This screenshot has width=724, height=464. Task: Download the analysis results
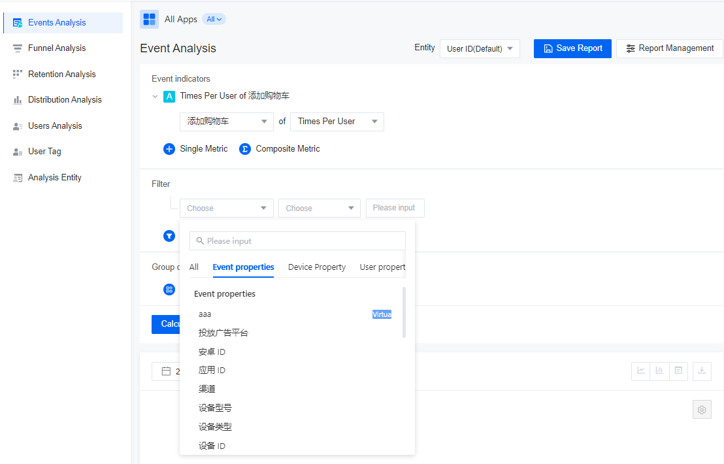tap(702, 371)
